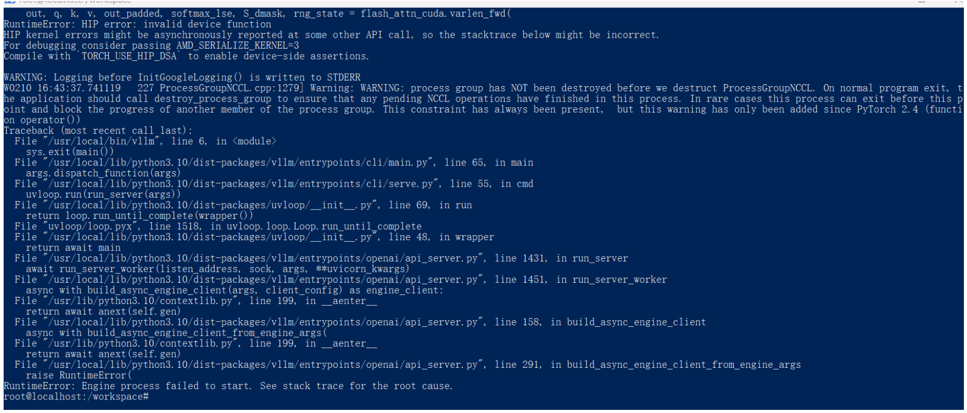Click the api_server.py line 1431 entry
This screenshot has width=967, height=413.
click(x=321, y=258)
